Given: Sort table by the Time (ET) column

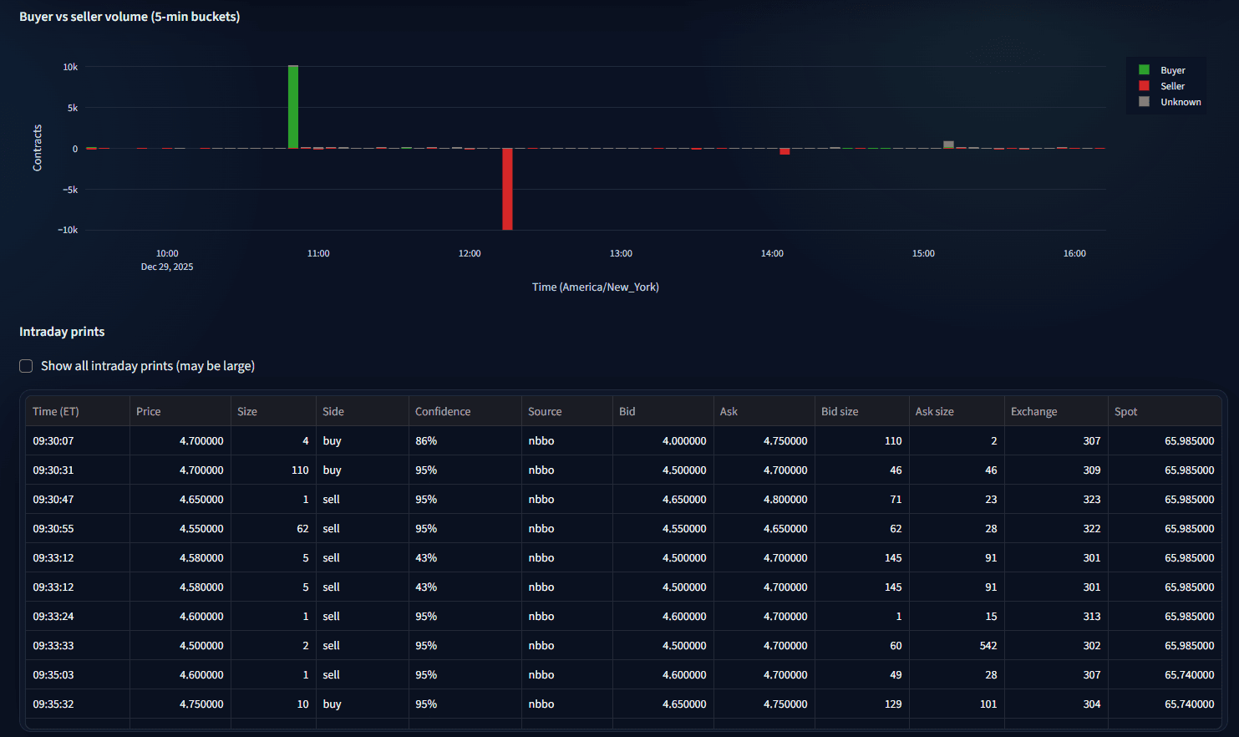Looking at the screenshot, I should point(55,411).
